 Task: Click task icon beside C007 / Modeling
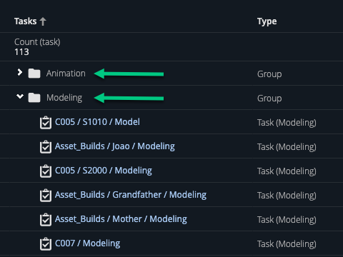(x=46, y=244)
